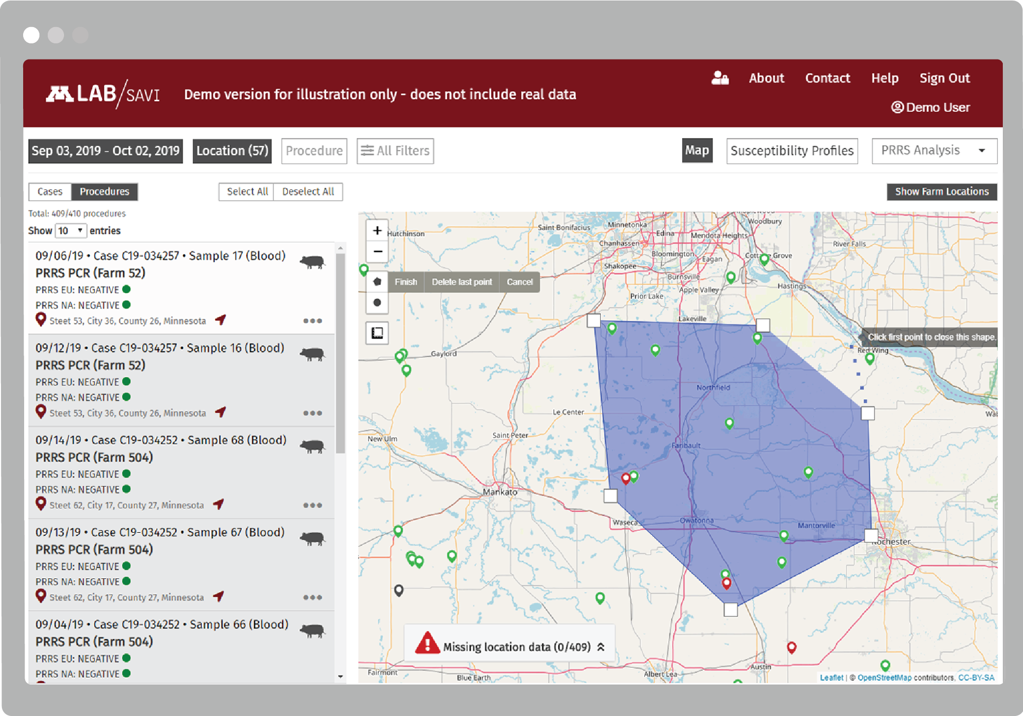The image size is (1023, 716).
Task: Select the draw polygon tool on map
Action: coord(377,282)
